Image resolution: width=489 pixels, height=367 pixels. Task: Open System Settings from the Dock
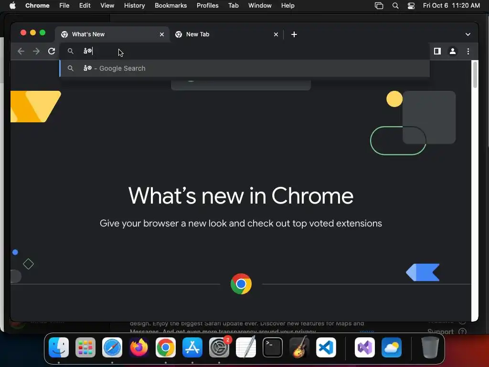219,347
